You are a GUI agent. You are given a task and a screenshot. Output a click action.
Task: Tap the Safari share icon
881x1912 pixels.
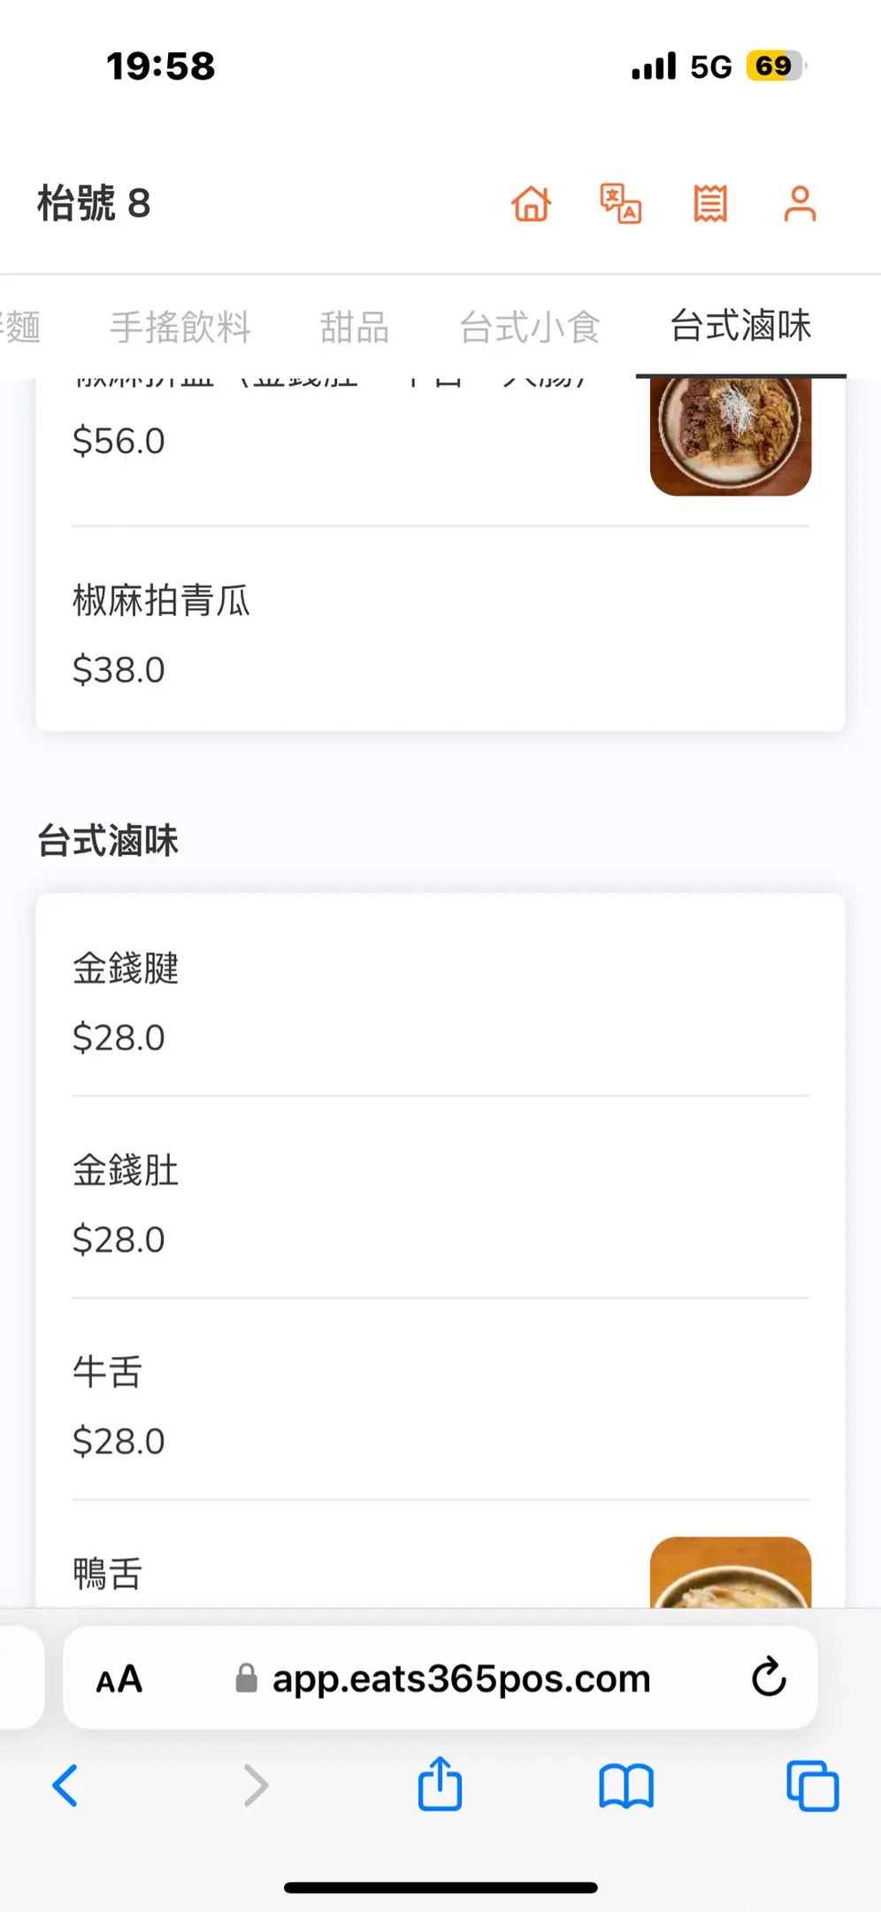[x=440, y=1785]
